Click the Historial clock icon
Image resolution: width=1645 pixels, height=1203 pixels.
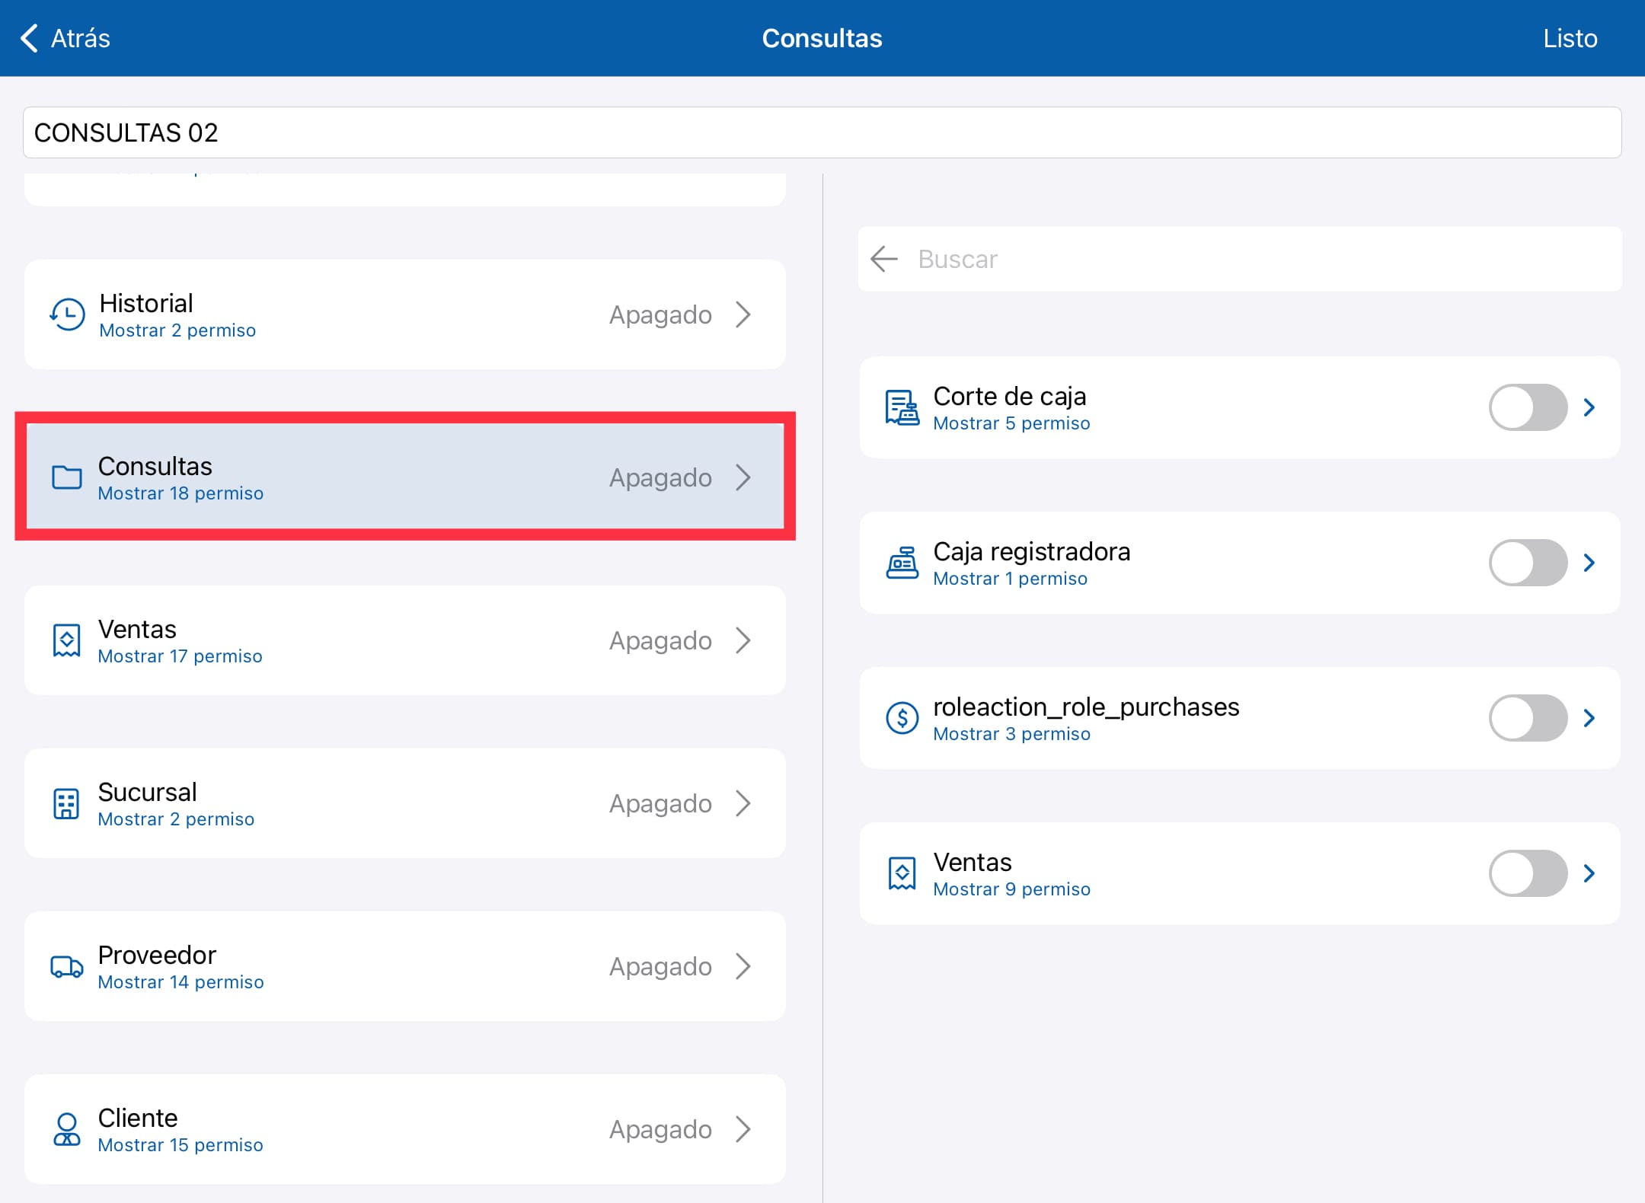click(67, 314)
